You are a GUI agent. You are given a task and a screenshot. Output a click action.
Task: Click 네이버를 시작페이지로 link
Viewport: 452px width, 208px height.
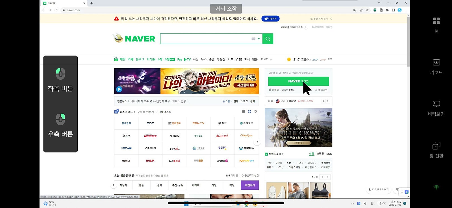click(292, 27)
